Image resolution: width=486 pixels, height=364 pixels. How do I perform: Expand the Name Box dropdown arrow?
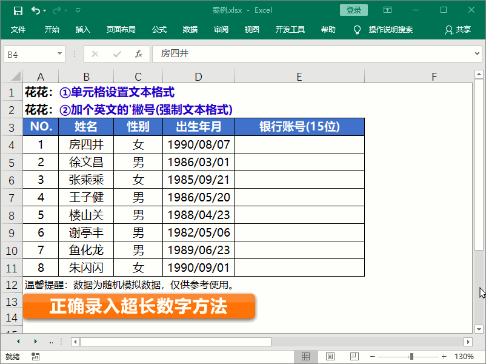pos(60,53)
